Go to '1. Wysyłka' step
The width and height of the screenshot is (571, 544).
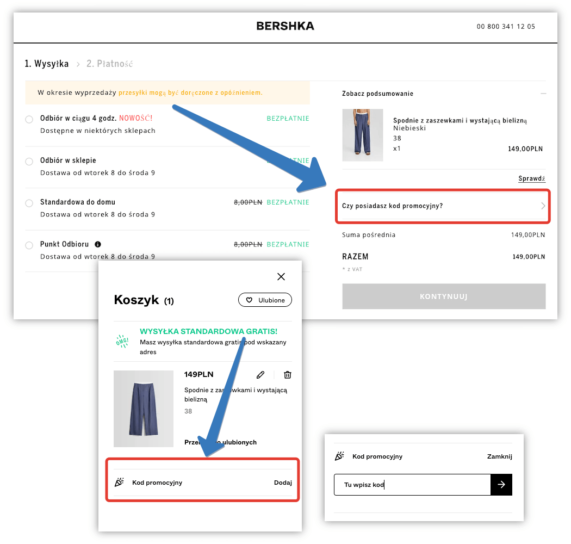coord(47,64)
